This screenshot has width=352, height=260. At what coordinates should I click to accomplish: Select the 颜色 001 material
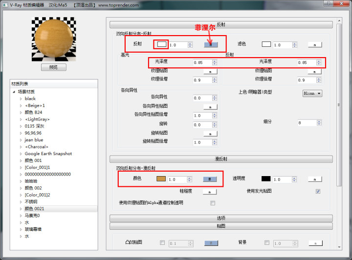(33, 160)
